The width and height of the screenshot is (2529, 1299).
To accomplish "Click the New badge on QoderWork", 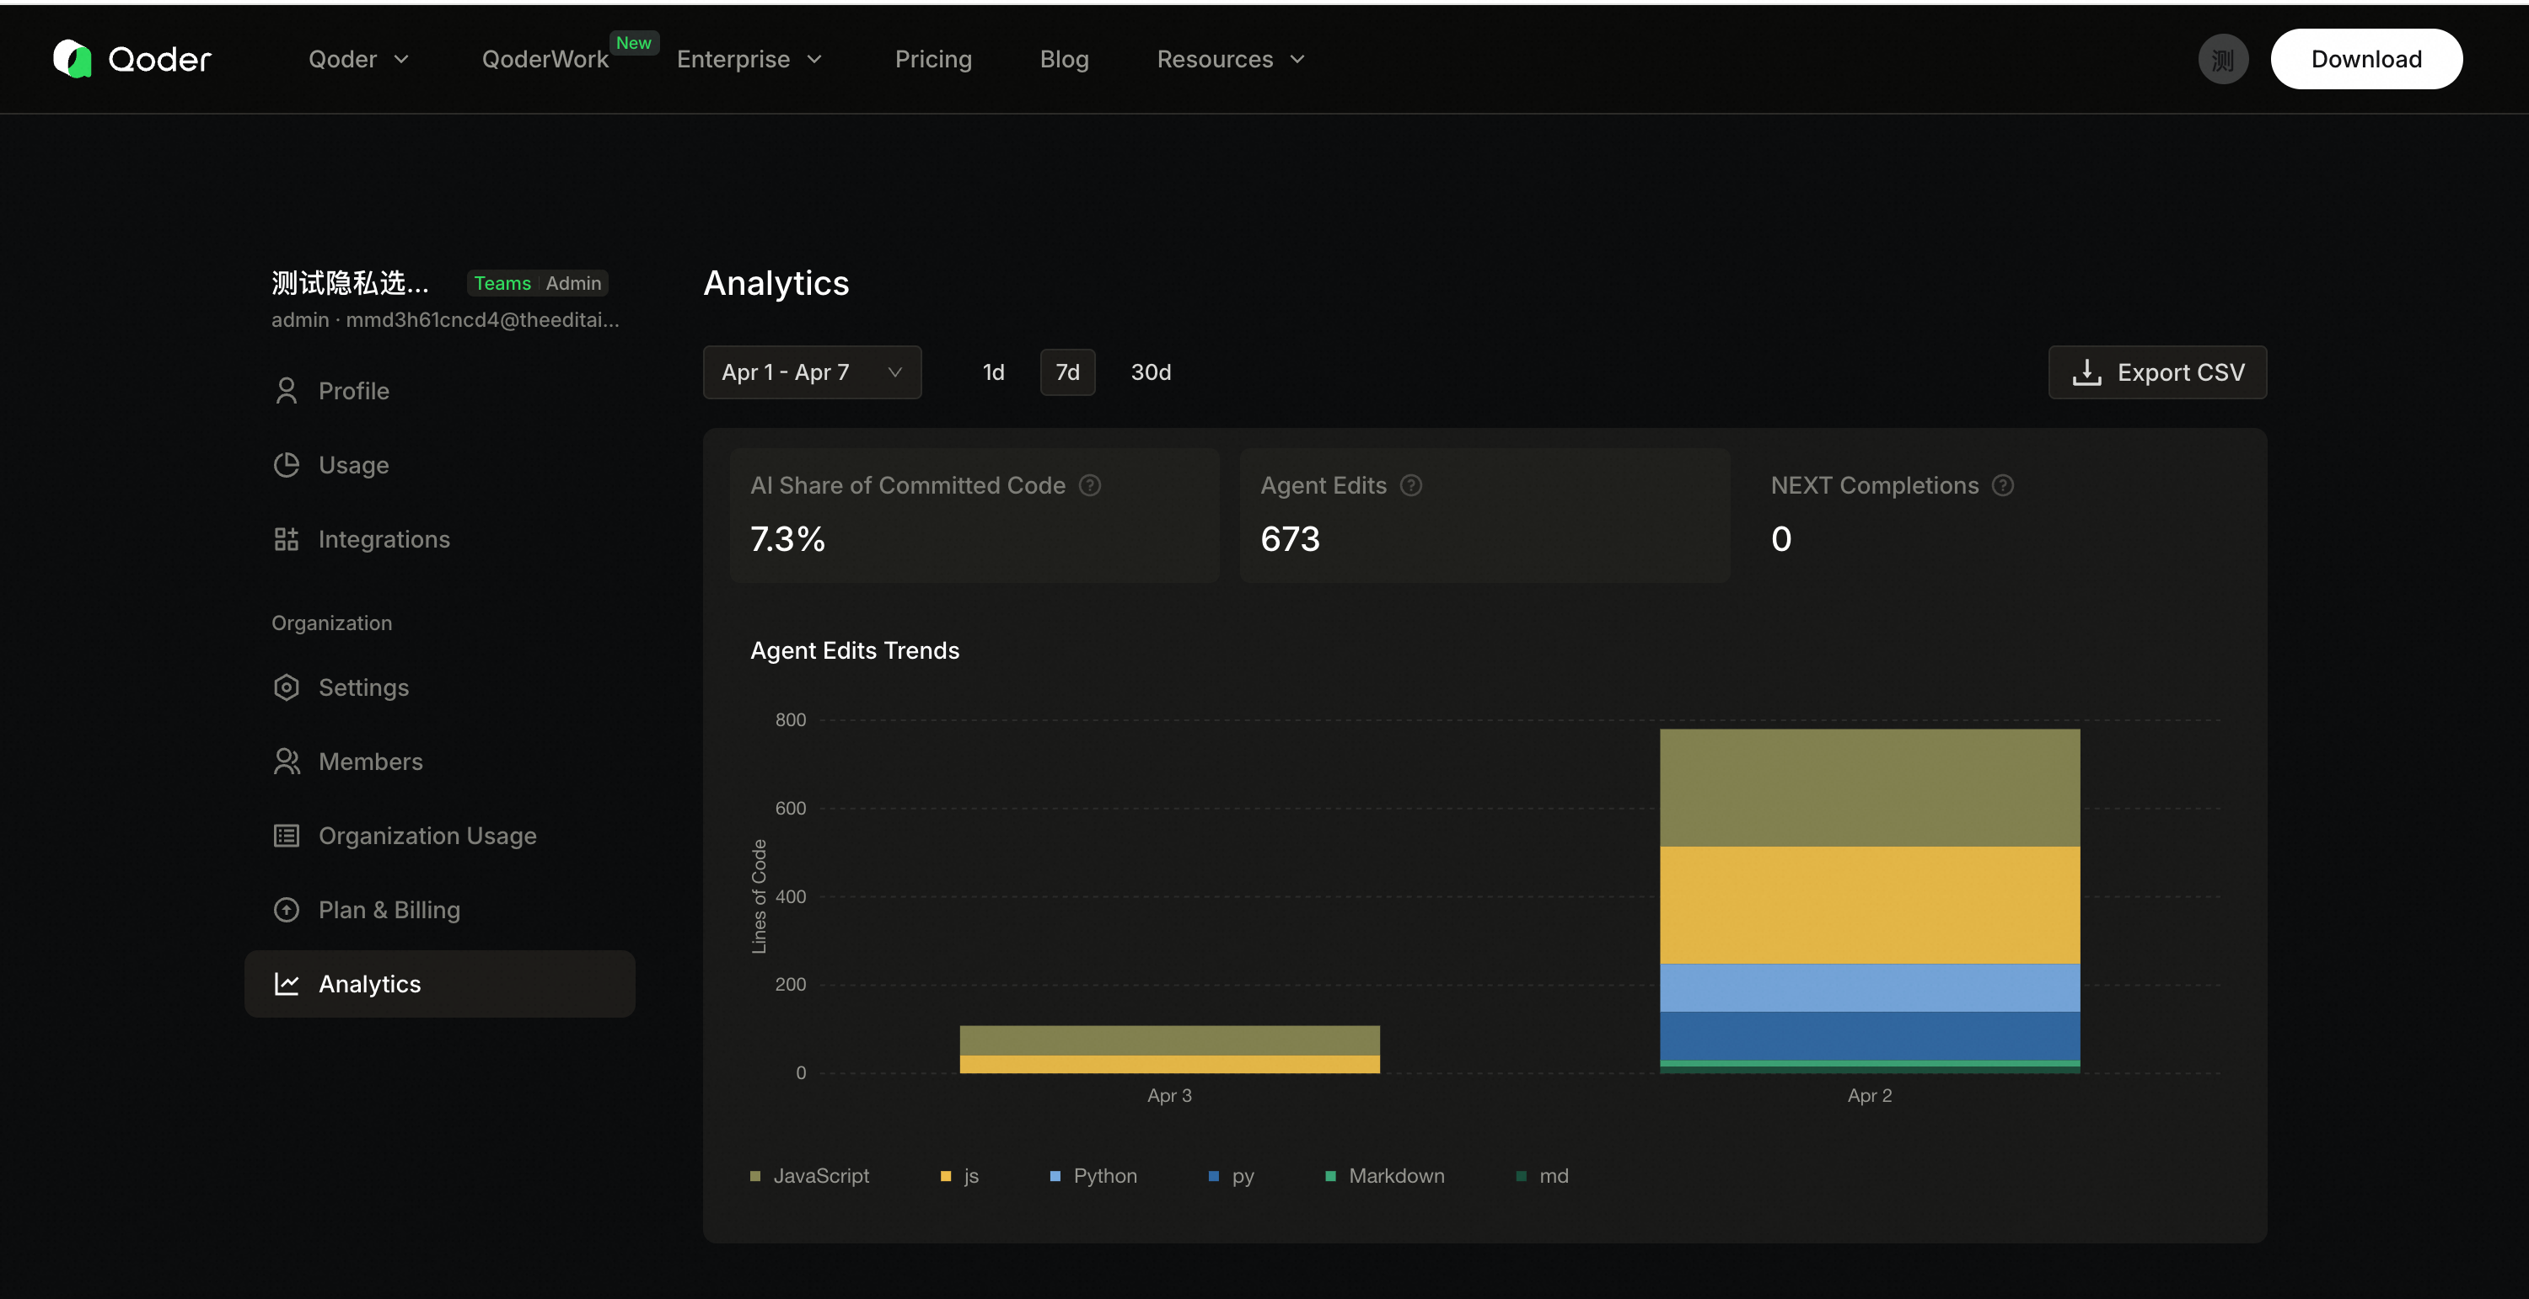I will 633,43.
